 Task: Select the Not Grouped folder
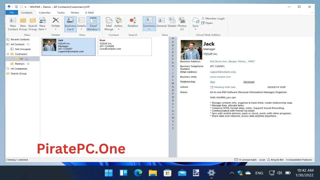[x=22, y=49]
